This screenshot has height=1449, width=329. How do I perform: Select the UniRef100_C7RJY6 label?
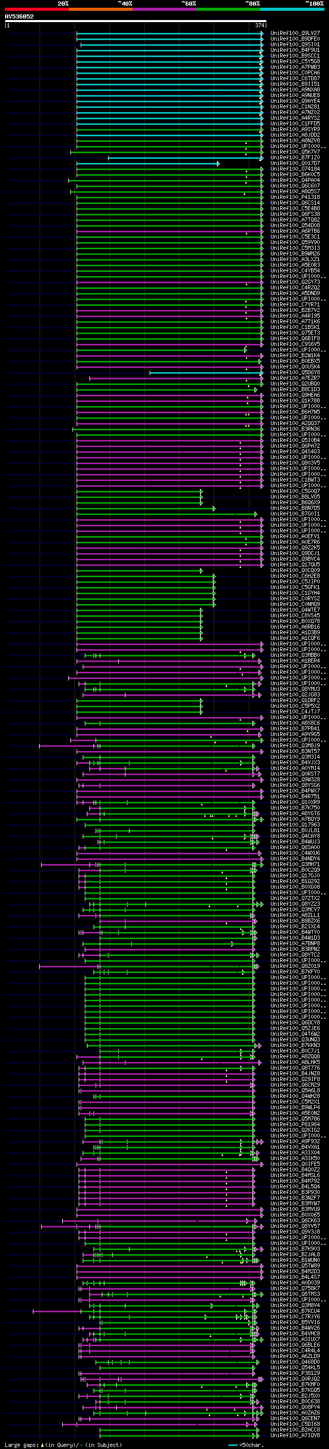pyautogui.click(x=295, y=1317)
